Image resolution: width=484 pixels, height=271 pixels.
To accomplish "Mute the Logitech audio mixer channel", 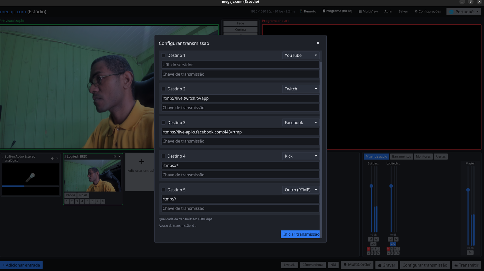I will click(390, 239).
